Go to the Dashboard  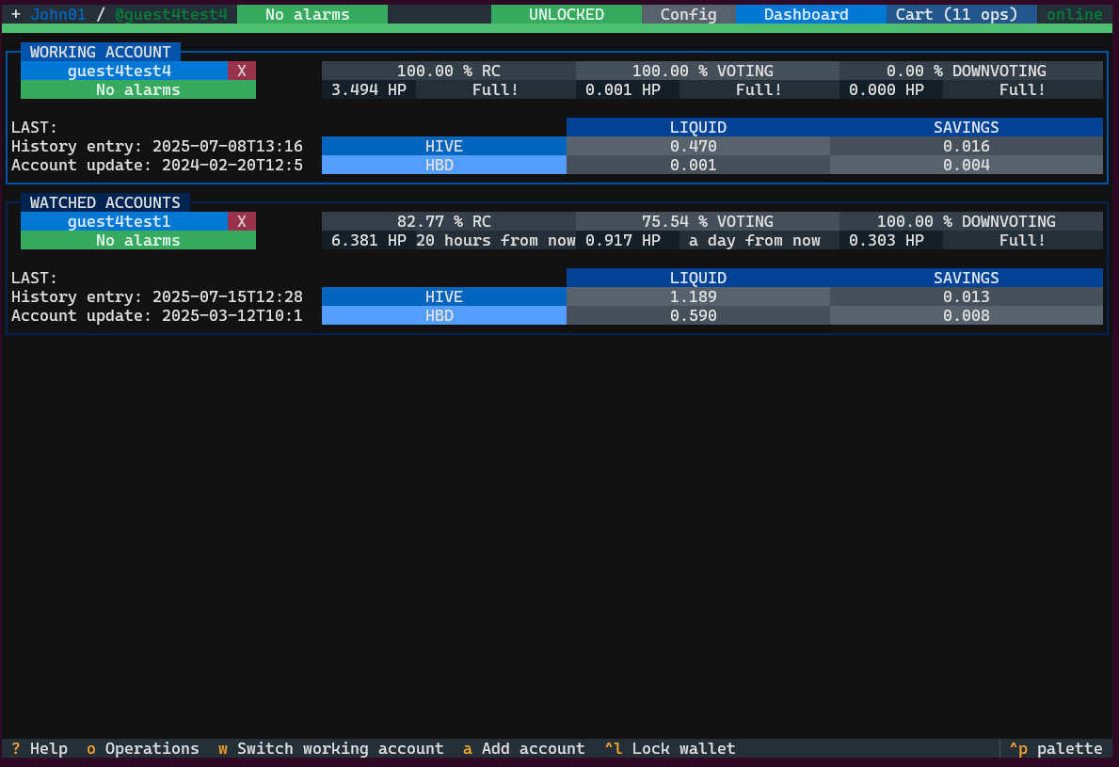(x=810, y=14)
